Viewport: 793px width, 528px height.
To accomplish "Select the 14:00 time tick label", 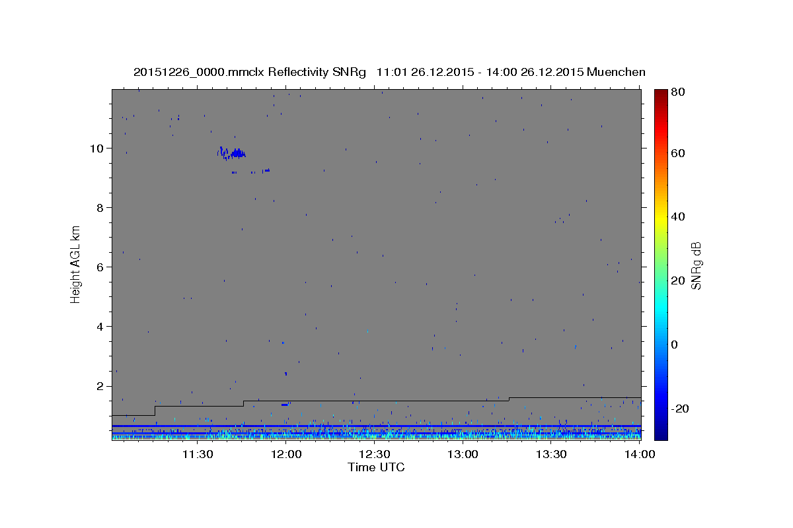I will point(640,454).
